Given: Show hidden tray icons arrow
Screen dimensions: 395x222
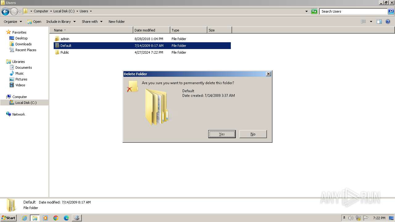Looking at the screenshot, I should pyautogui.click(x=344, y=218).
